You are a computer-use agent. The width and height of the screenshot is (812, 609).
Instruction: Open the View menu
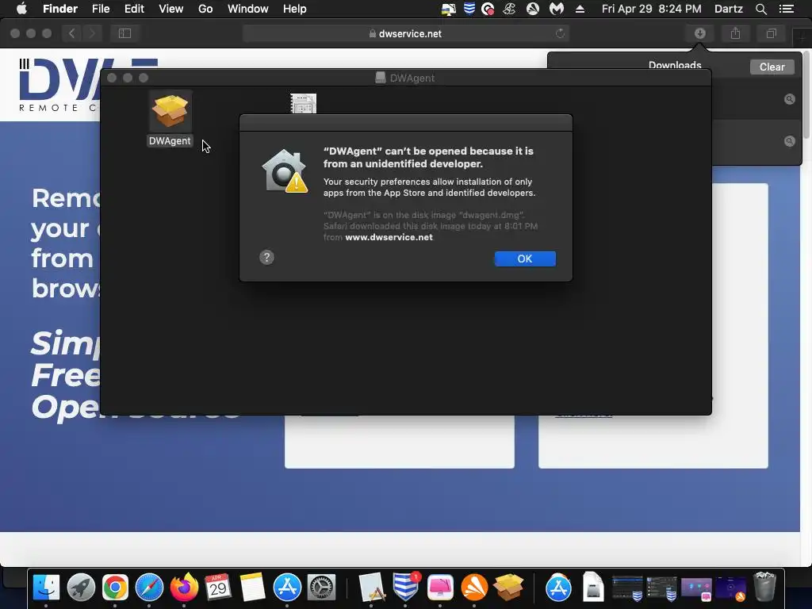click(x=171, y=9)
